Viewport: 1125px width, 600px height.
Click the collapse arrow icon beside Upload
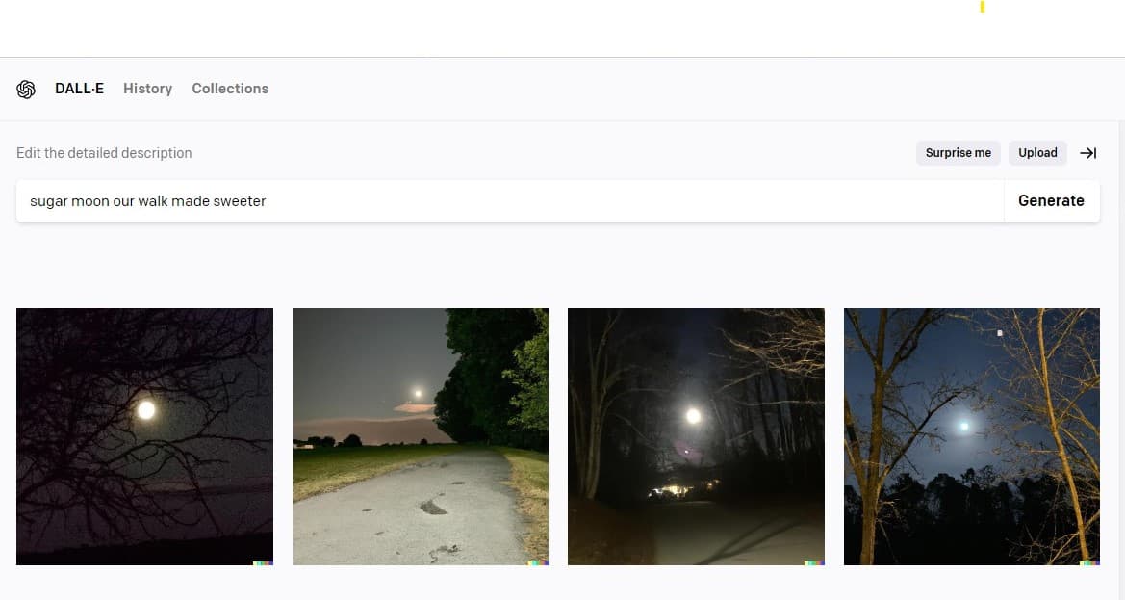(1087, 153)
